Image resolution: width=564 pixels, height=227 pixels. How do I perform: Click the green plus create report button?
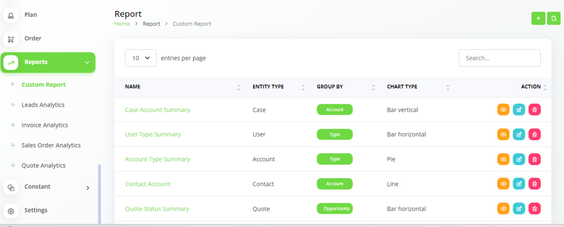(538, 18)
